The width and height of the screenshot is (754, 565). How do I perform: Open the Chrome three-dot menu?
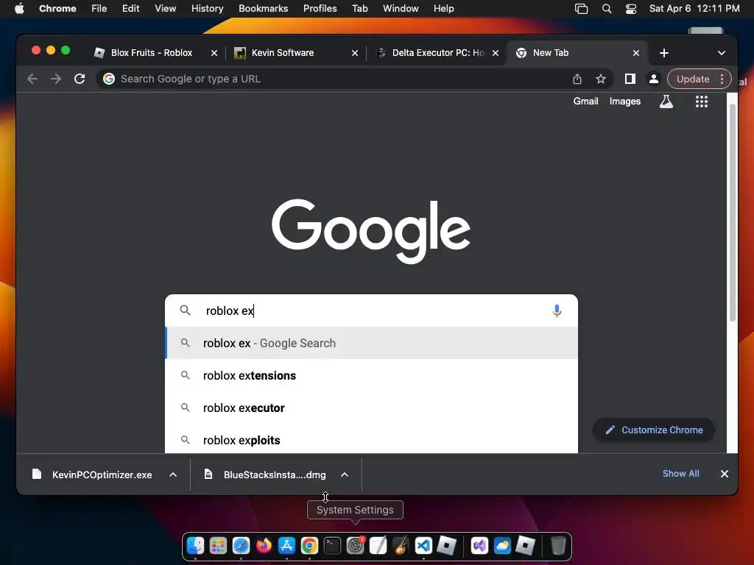(722, 79)
